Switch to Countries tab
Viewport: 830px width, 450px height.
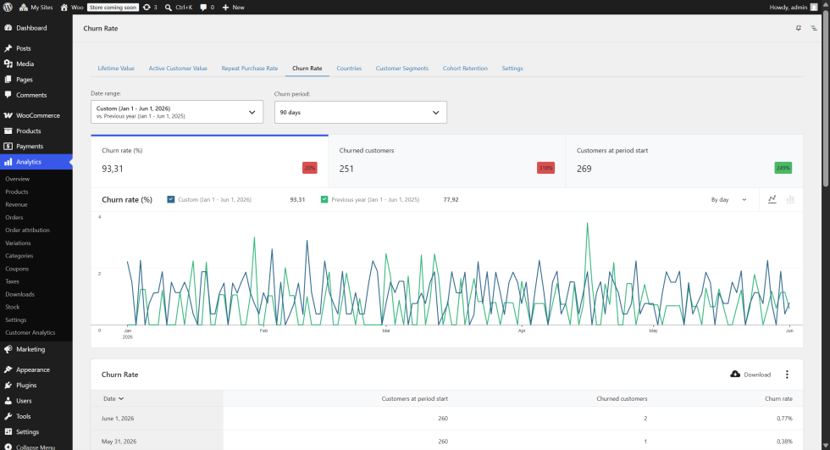click(349, 69)
